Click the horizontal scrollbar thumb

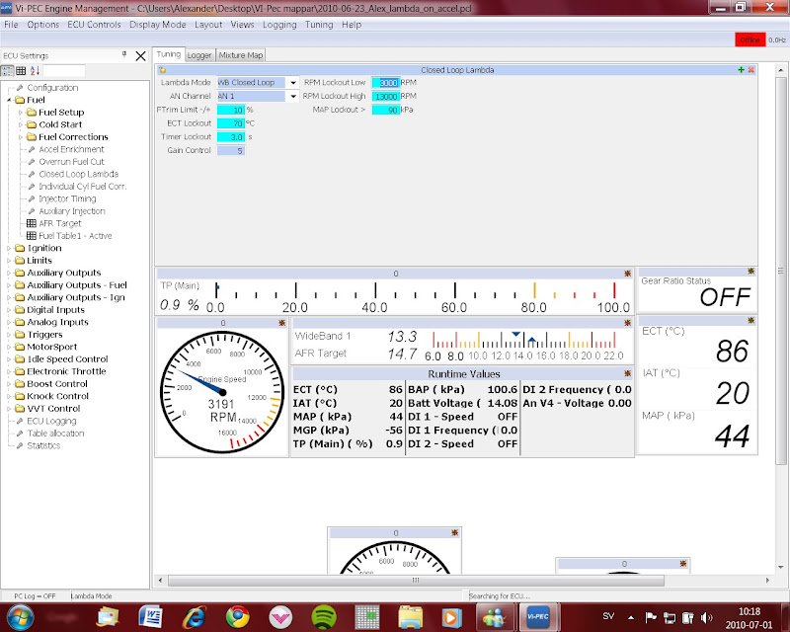[416, 580]
